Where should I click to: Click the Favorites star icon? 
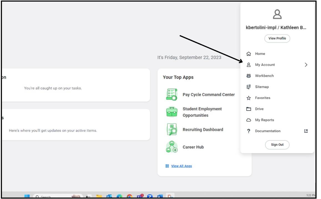(248, 98)
